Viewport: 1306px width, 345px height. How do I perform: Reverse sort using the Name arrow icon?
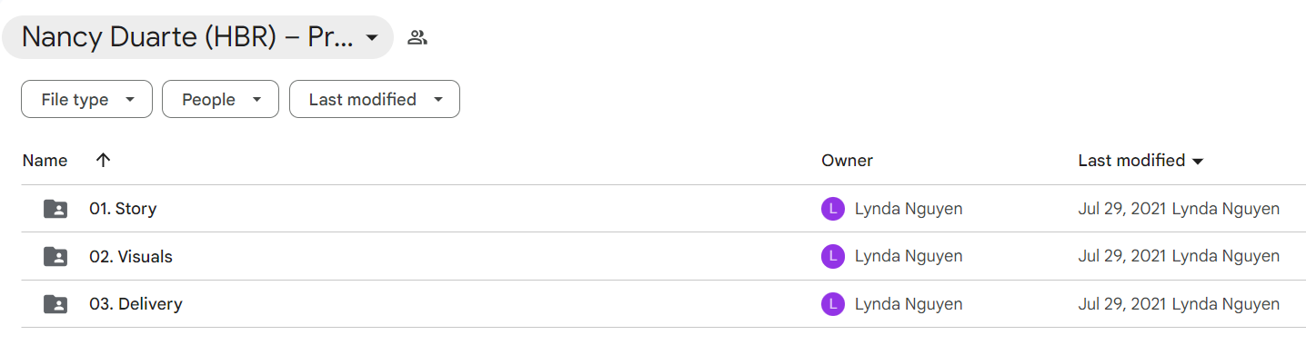(x=103, y=161)
